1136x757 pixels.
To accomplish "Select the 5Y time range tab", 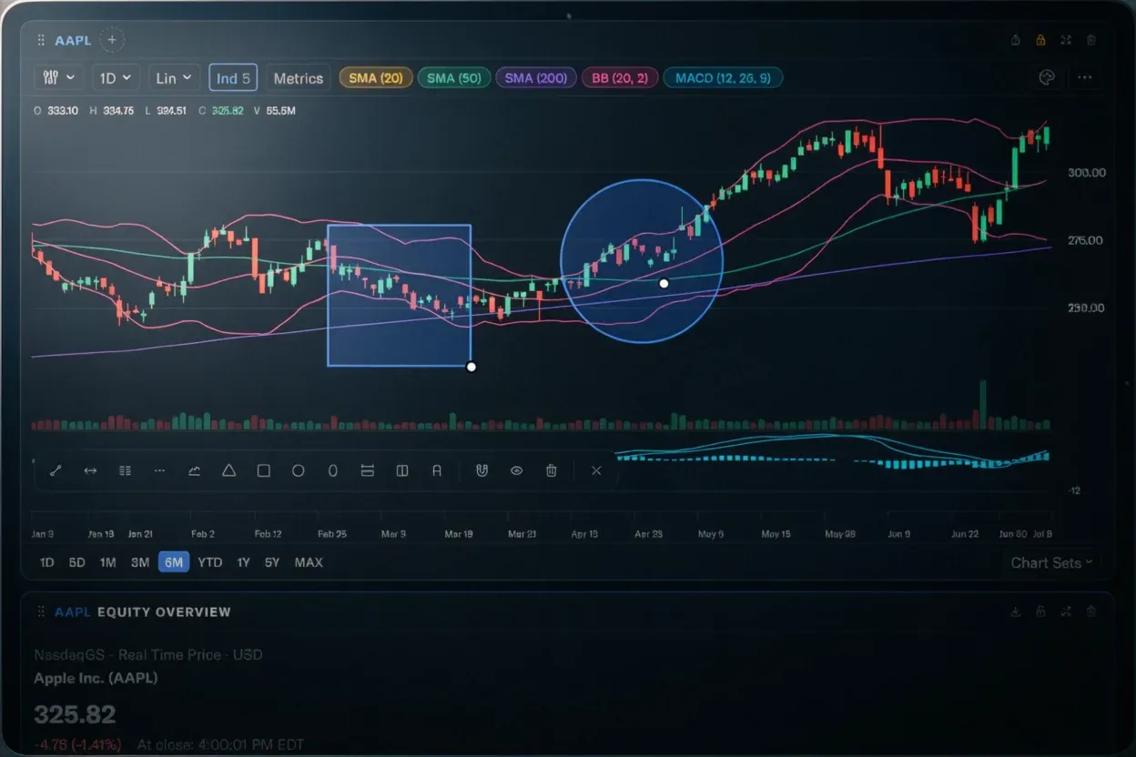I will tap(272, 562).
